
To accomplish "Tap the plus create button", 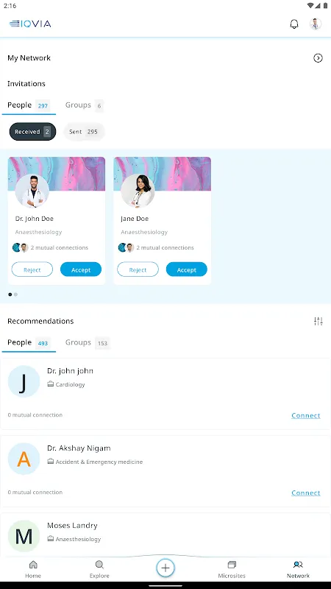I will click(165, 568).
